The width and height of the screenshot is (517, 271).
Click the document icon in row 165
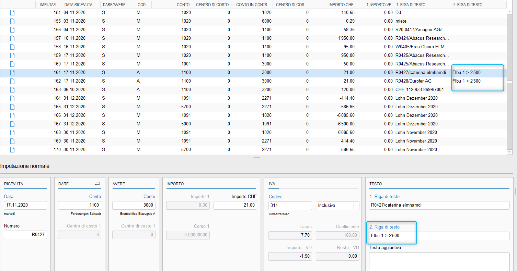click(12, 107)
